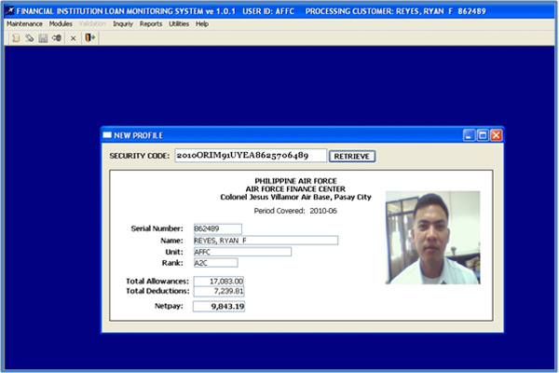Click the Netpay label
Image resolution: width=559 pixels, height=373 pixels.
coord(169,306)
